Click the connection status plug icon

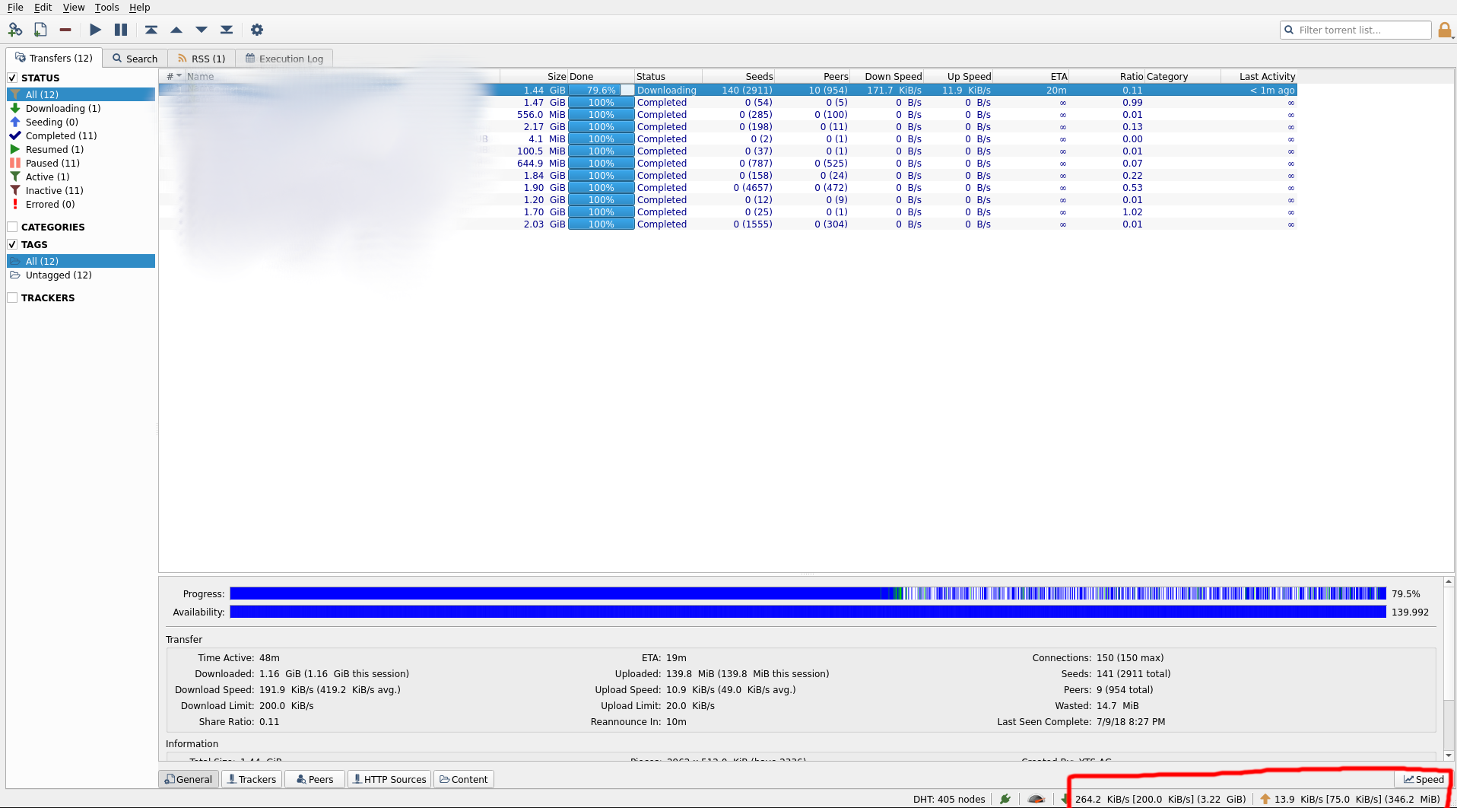point(1005,799)
